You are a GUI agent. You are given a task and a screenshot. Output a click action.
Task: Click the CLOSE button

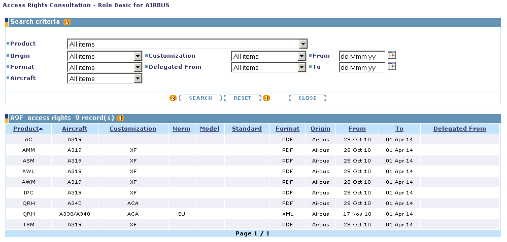pos(308,98)
